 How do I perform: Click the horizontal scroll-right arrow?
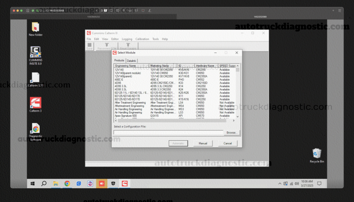(x=234, y=121)
